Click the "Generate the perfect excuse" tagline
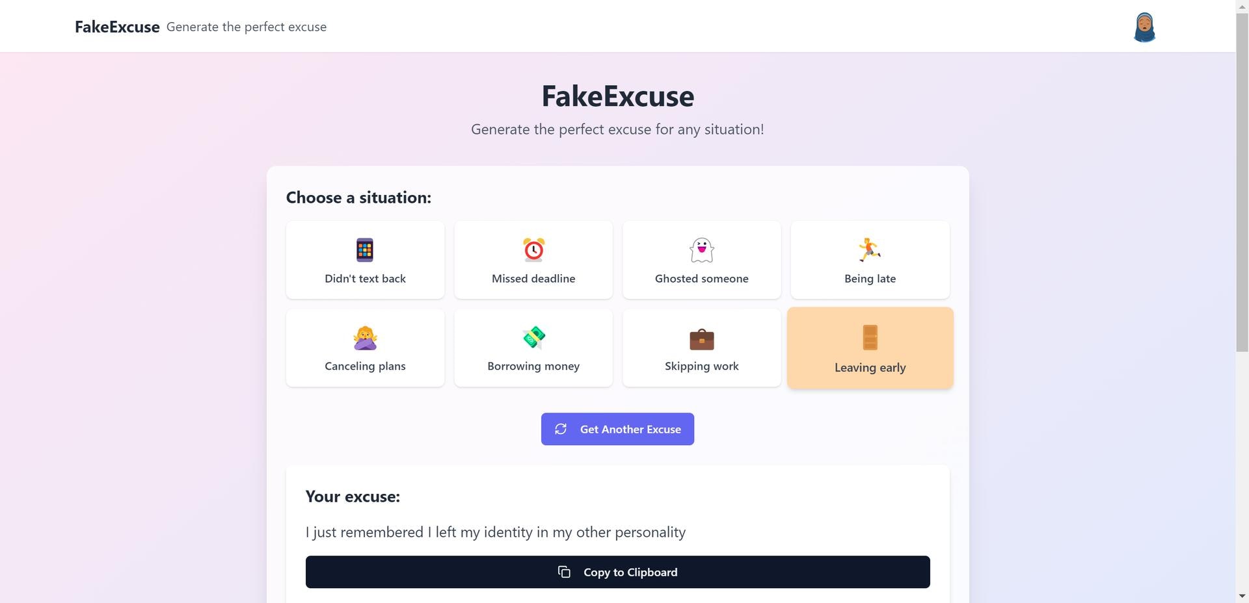This screenshot has height=603, width=1249. click(x=247, y=27)
